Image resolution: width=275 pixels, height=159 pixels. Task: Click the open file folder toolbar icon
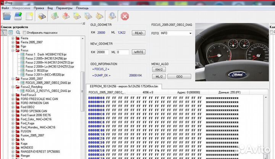point(6,16)
